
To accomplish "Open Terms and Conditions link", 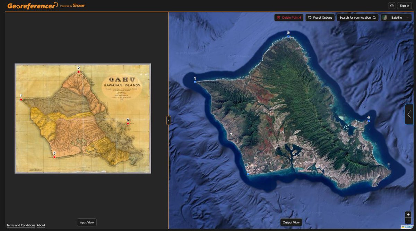I will 21,225.
